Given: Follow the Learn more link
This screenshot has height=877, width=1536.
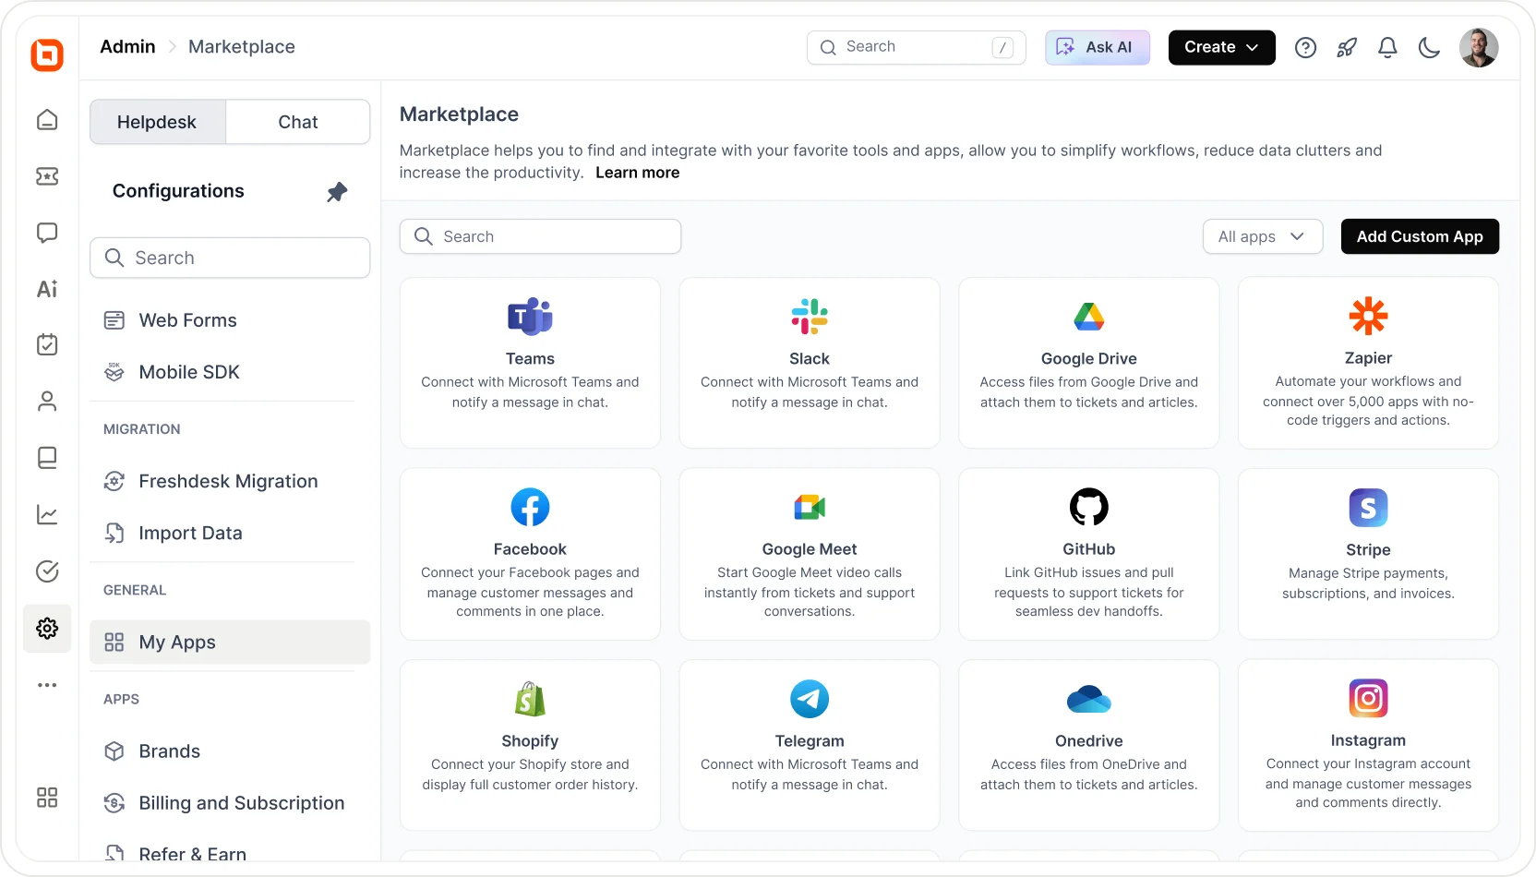Looking at the screenshot, I should point(637,173).
